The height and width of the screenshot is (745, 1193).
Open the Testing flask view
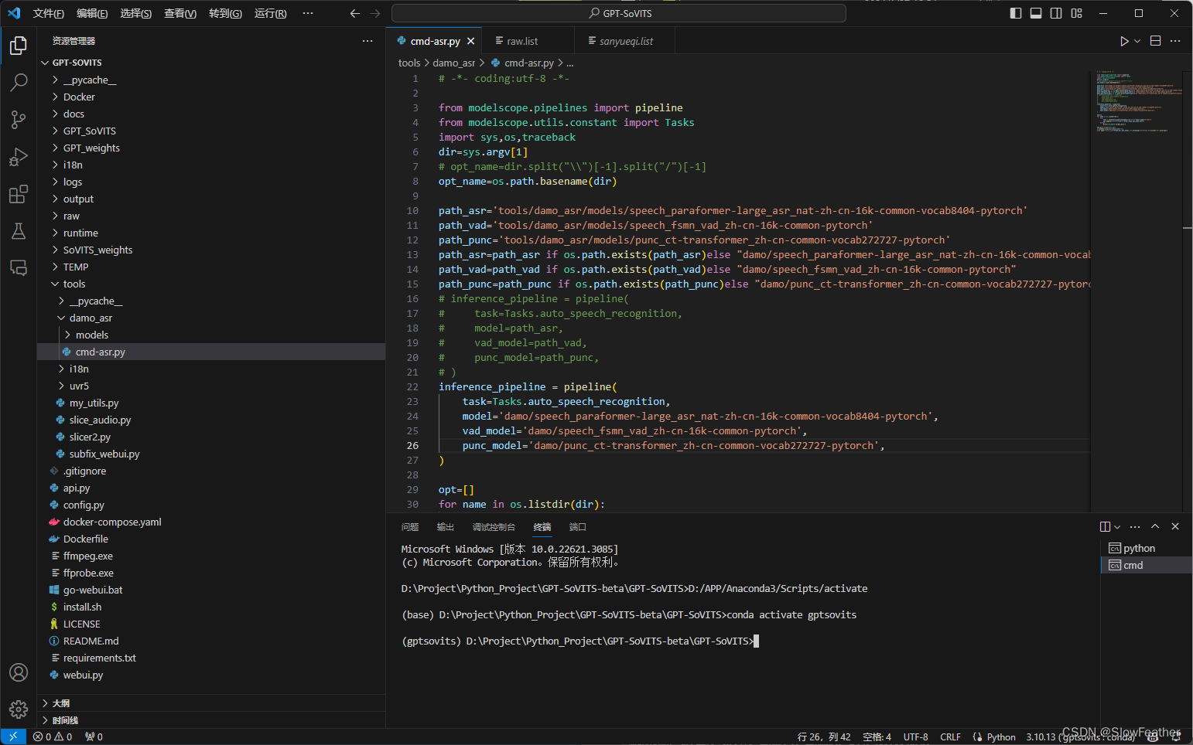point(19,231)
